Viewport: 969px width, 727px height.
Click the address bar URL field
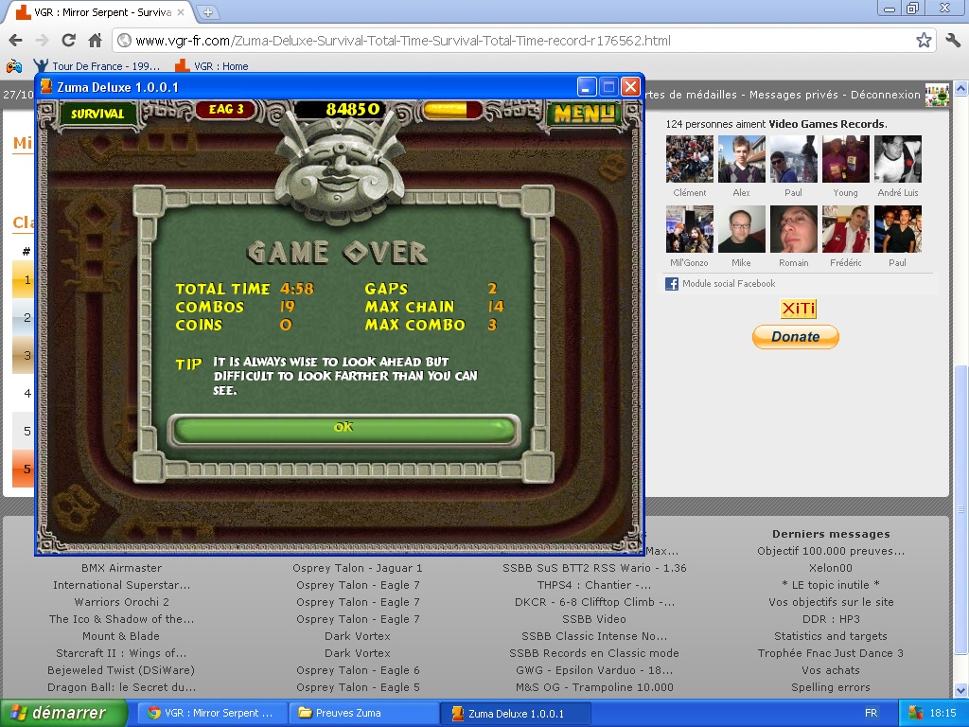pyautogui.click(x=511, y=41)
